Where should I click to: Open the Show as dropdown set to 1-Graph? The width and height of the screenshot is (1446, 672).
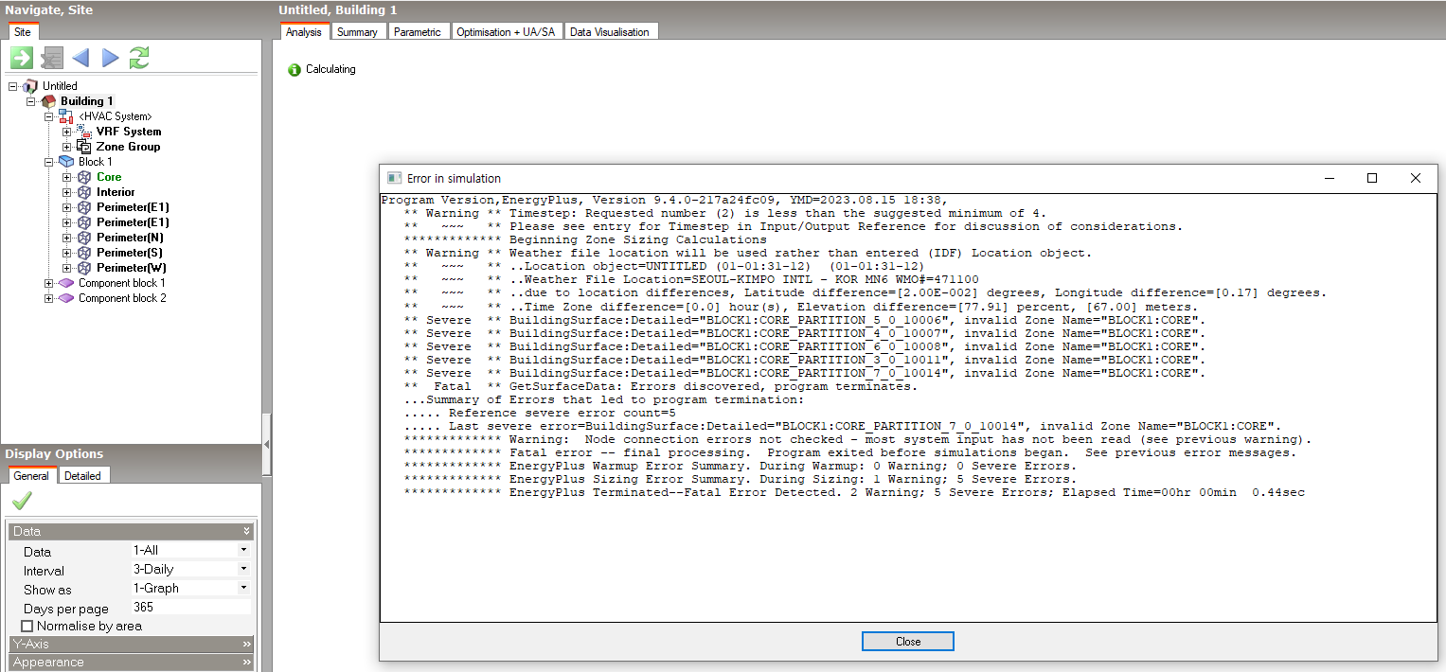pyautogui.click(x=243, y=588)
